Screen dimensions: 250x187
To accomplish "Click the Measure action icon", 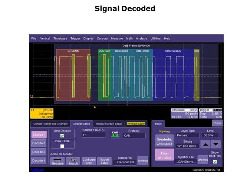I will pos(57,161).
